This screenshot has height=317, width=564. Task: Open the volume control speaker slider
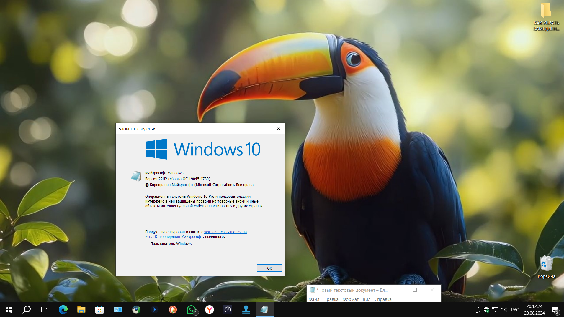503,310
